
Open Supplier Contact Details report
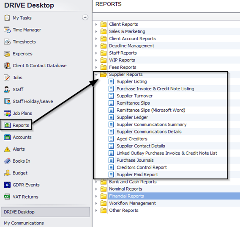point(141,146)
